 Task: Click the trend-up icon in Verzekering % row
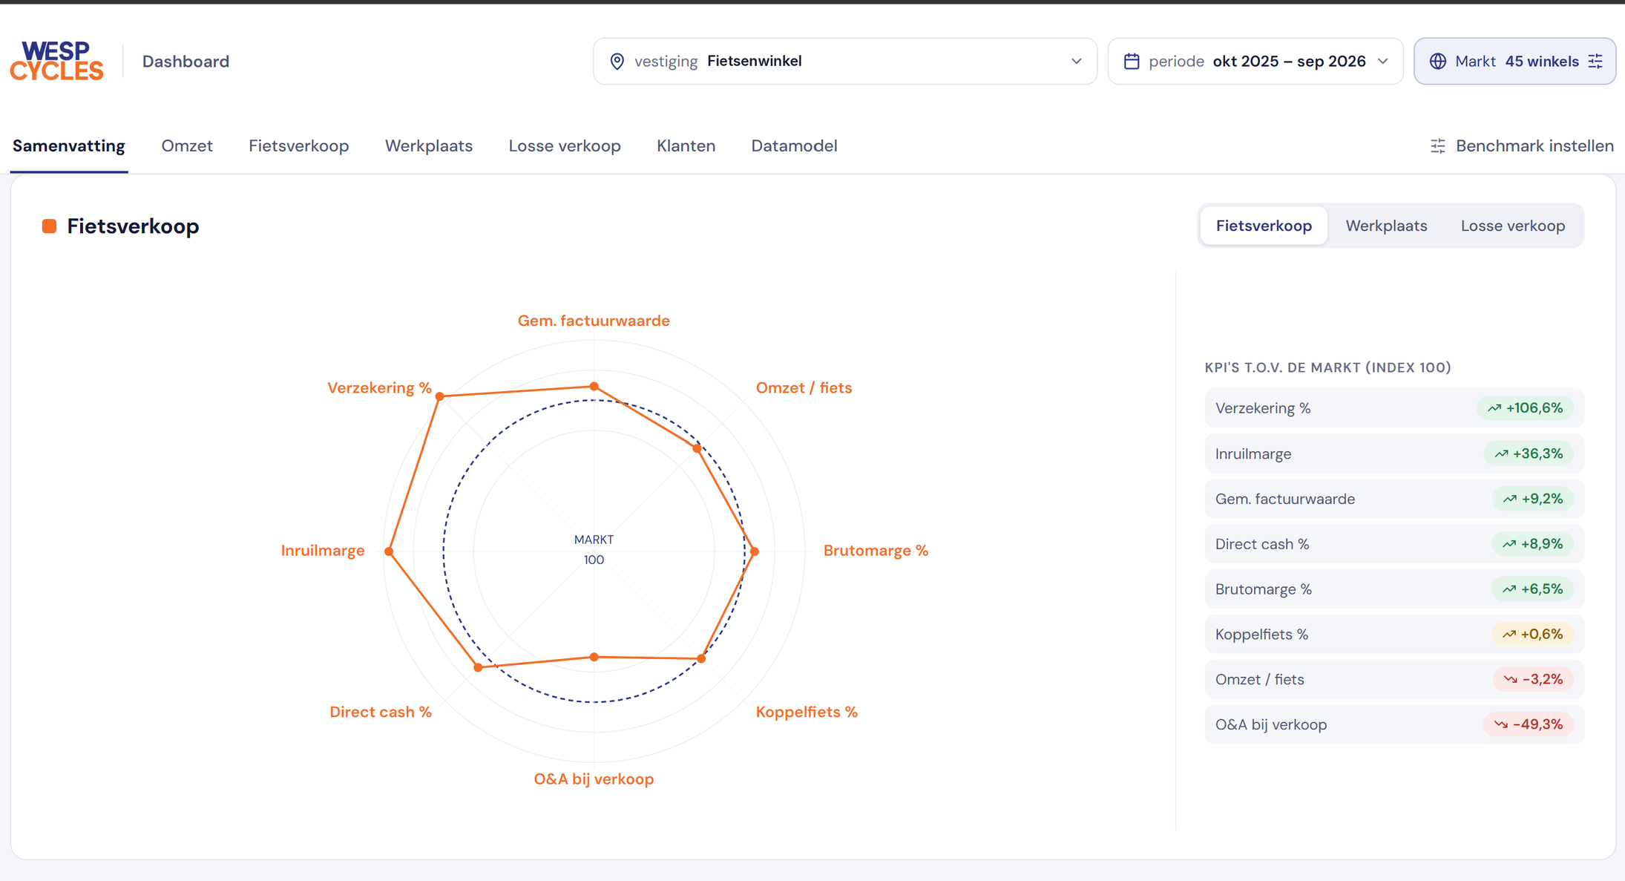pyautogui.click(x=1494, y=408)
